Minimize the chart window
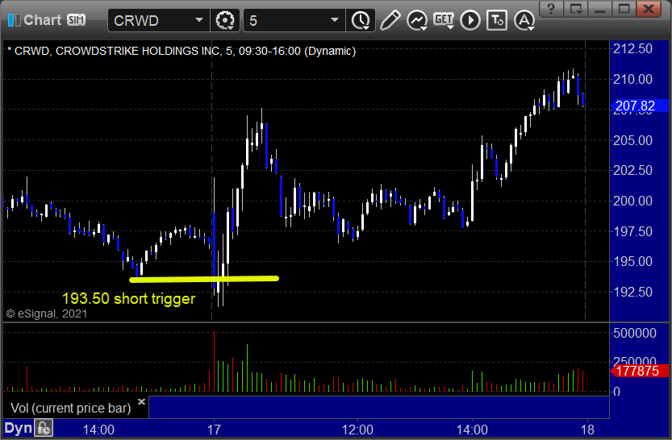 (599, 9)
